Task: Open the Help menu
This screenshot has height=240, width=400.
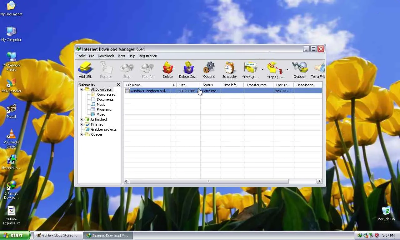Action: pyautogui.click(x=132, y=56)
